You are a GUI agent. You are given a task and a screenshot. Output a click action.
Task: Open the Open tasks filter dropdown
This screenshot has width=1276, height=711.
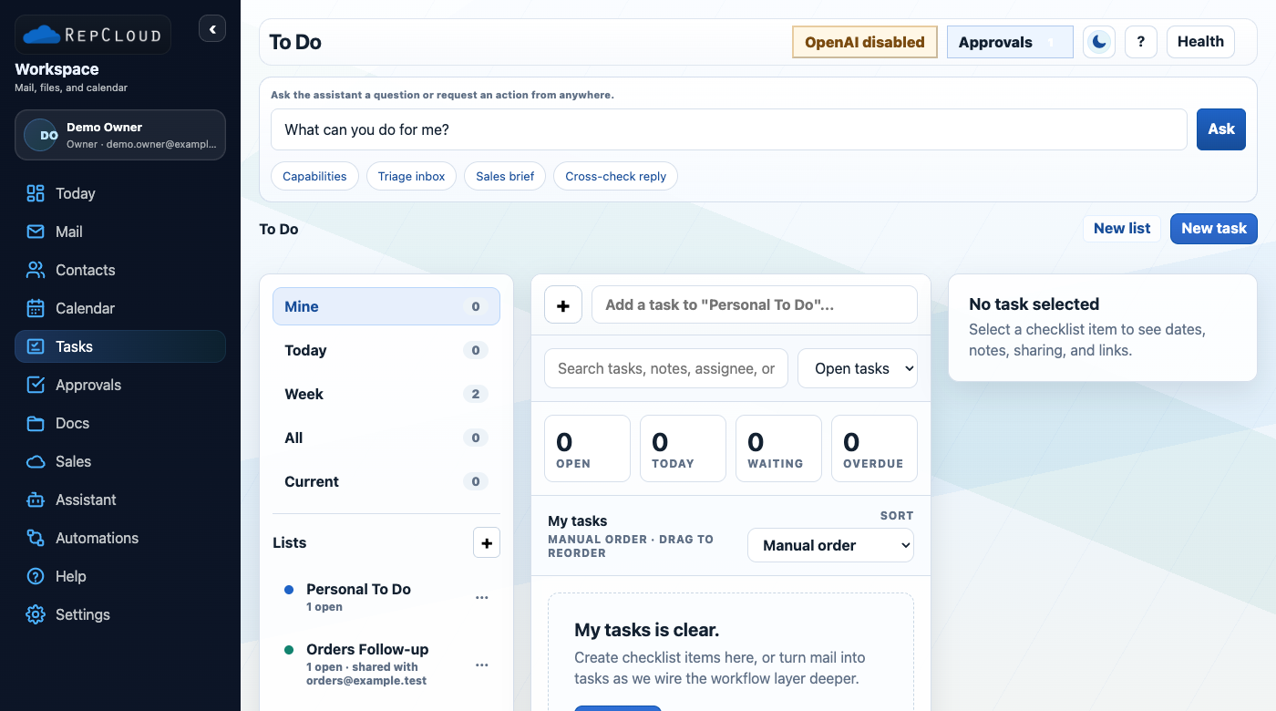click(x=858, y=368)
